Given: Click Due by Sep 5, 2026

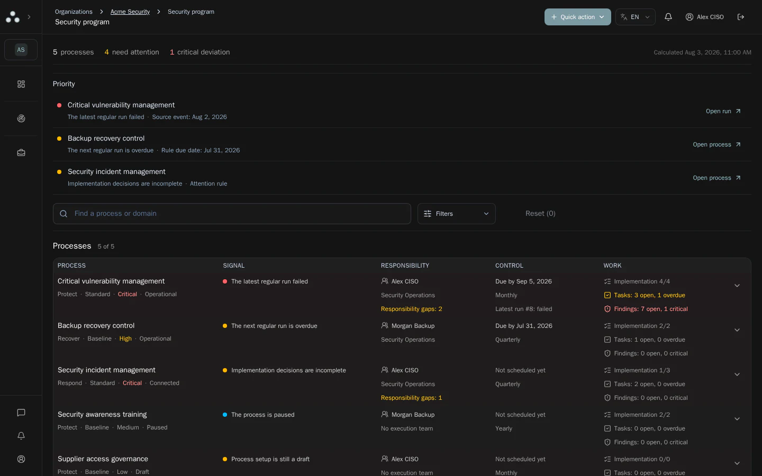Looking at the screenshot, I should point(523,281).
